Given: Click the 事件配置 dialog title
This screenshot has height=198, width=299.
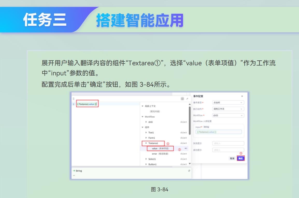Looking at the screenshot, I should tap(198, 96).
